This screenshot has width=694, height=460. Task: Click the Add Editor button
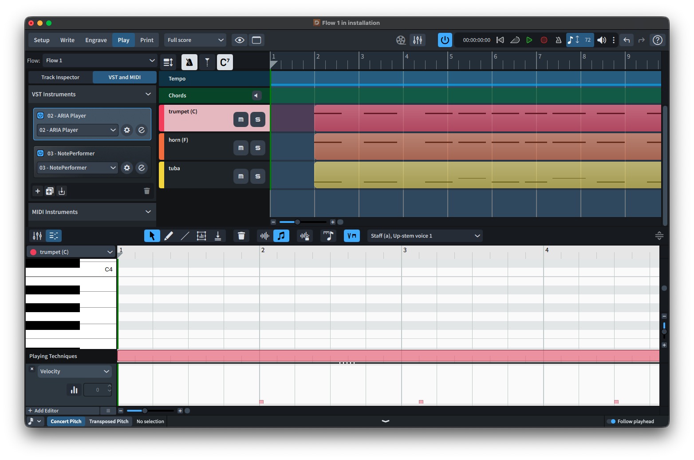(x=43, y=411)
